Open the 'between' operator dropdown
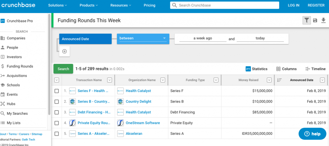Image resolution: width=329 pixels, height=146 pixels. (x=143, y=39)
